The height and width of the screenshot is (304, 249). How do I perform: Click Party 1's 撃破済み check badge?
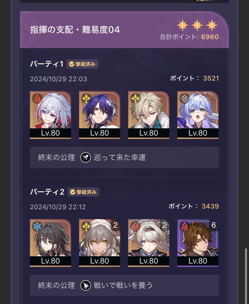[82, 64]
